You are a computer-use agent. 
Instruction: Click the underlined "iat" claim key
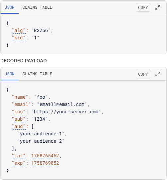19,156
